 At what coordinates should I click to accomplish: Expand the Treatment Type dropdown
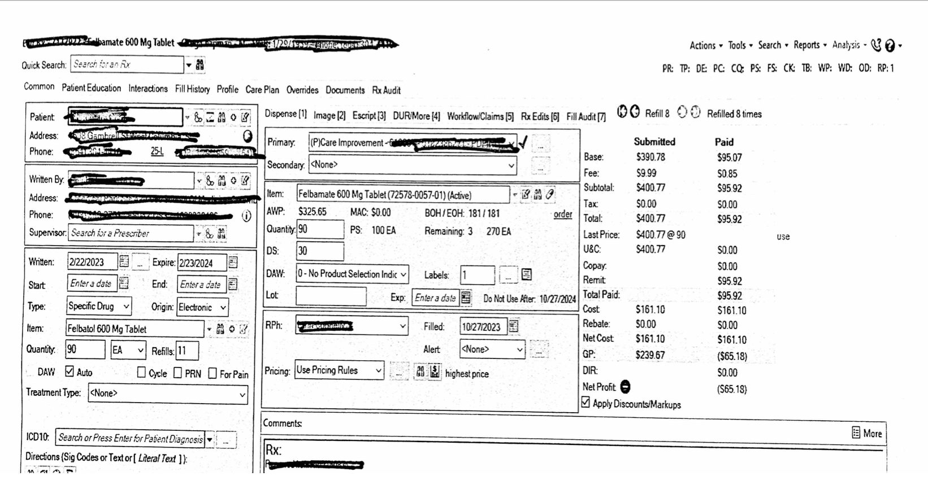242,394
